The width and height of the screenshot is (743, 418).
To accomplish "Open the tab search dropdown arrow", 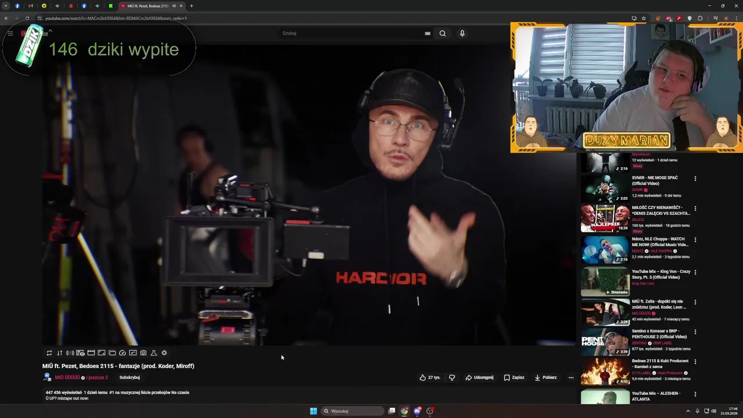I will point(5,6).
